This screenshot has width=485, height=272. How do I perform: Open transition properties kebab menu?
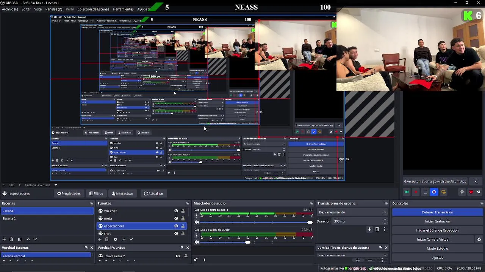click(x=385, y=229)
